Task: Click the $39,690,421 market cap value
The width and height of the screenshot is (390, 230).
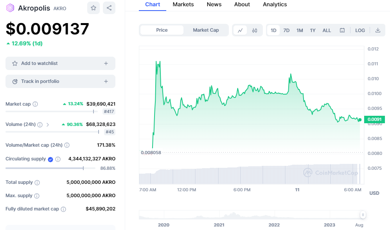Action: (101, 104)
